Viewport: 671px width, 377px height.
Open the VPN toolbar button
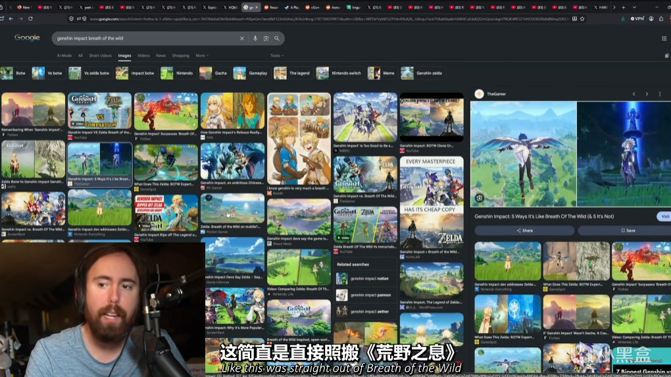tap(637, 19)
